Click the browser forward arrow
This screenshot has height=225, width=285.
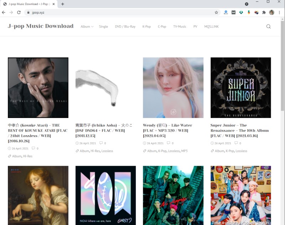coord(11,12)
